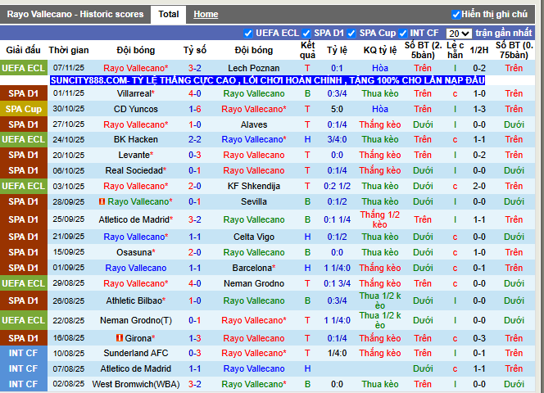Viewport: 544px width, 393px height.
Task: Click the SPA Cup league label
Action: coord(23,109)
